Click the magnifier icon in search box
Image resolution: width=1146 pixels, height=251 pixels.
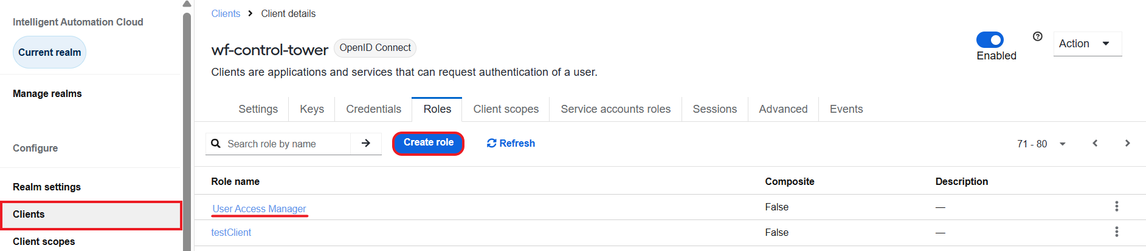click(x=216, y=144)
